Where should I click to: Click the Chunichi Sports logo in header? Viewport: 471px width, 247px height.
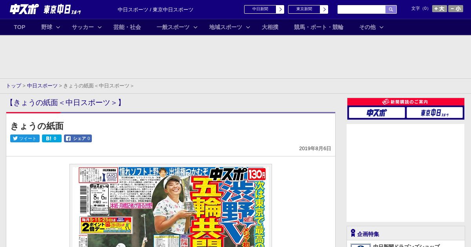[x=24, y=9]
